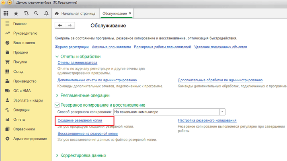Click the forward arrow navigation button

pos(70,25)
